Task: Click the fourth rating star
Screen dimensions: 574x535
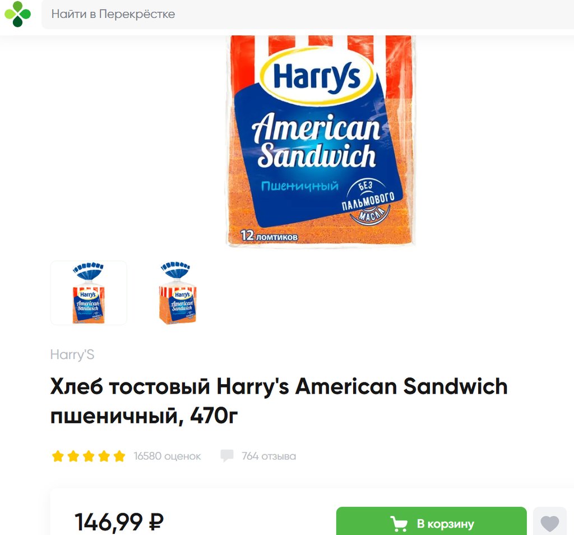Action: 104,456
